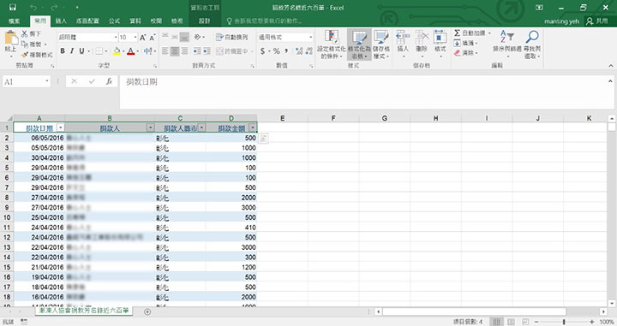This screenshot has height=326, width=617.
Task: Apply comma style number format
Action: [x=286, y=51]
